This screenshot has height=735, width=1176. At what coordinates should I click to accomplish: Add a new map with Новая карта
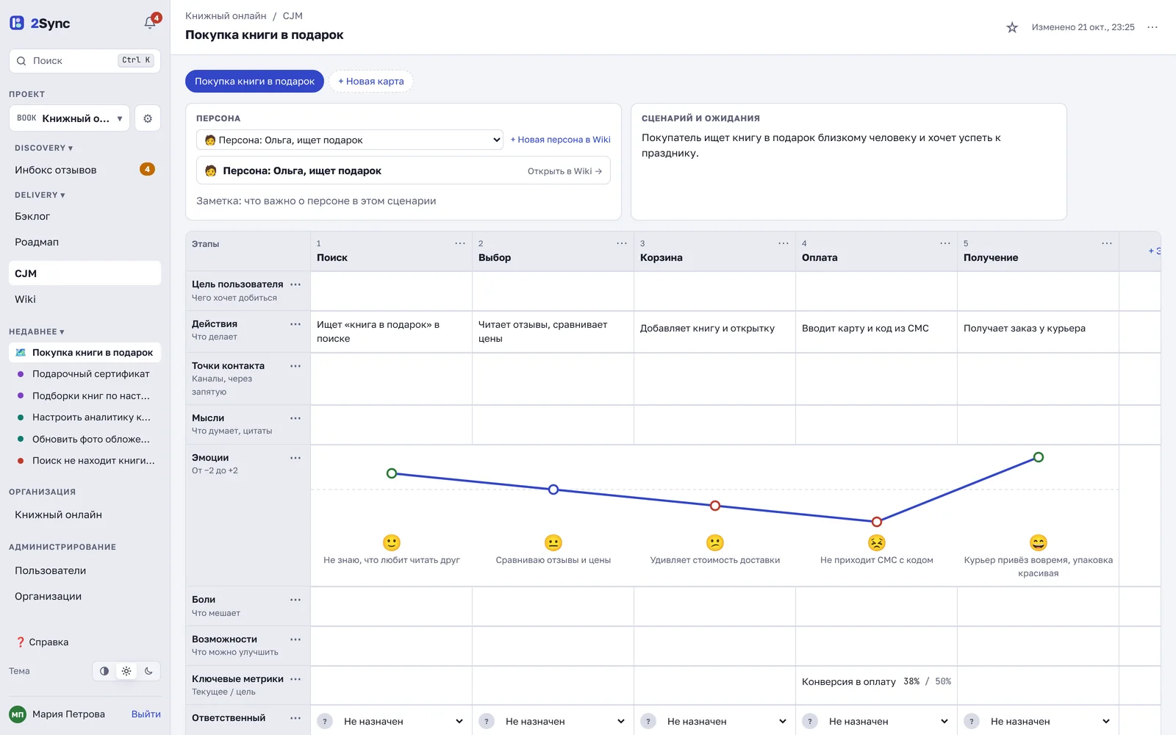tap(370, 82)
